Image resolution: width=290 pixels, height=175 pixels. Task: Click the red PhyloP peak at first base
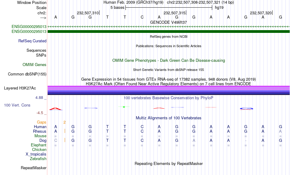coord(56,109)
